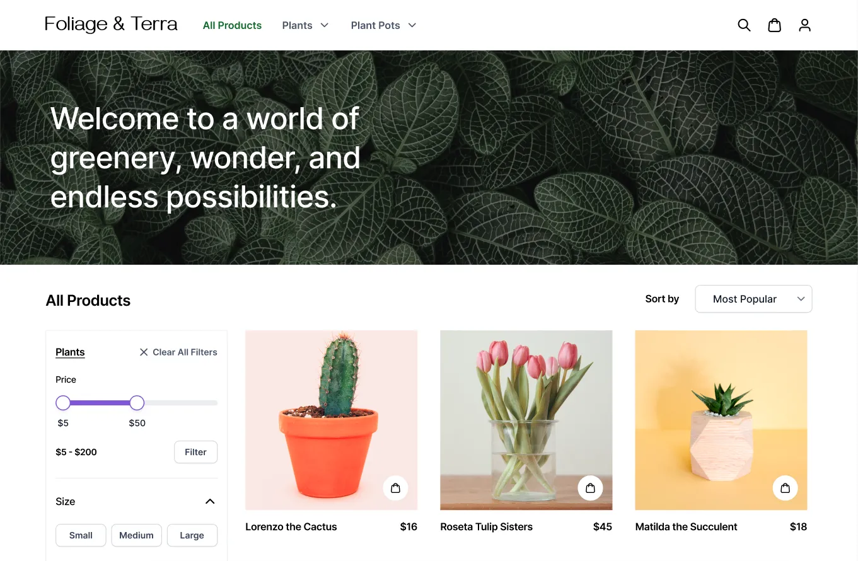Toggle the Medium size filter
Screen dimensions: 858x561
(x=136, y=535)
